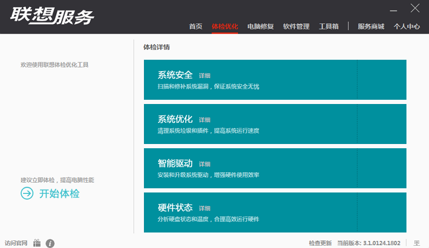Open the 软件管理 tab
Screen dimensions: 429x248
tap(296, 26)
